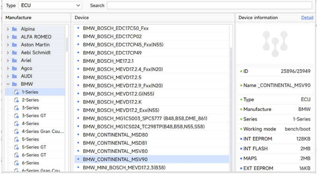
Task: Select the Alpina manufacturer name
Action: pos(27,29)
